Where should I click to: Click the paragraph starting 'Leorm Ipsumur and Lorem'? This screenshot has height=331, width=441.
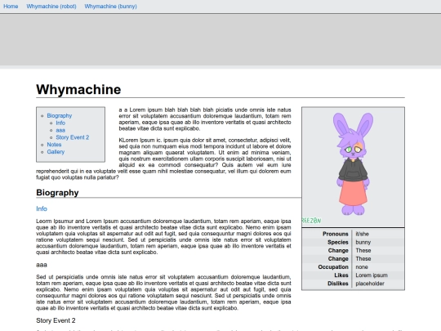(163, 237)
